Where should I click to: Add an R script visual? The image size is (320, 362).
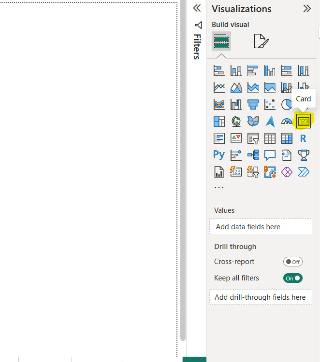(303, 138)
